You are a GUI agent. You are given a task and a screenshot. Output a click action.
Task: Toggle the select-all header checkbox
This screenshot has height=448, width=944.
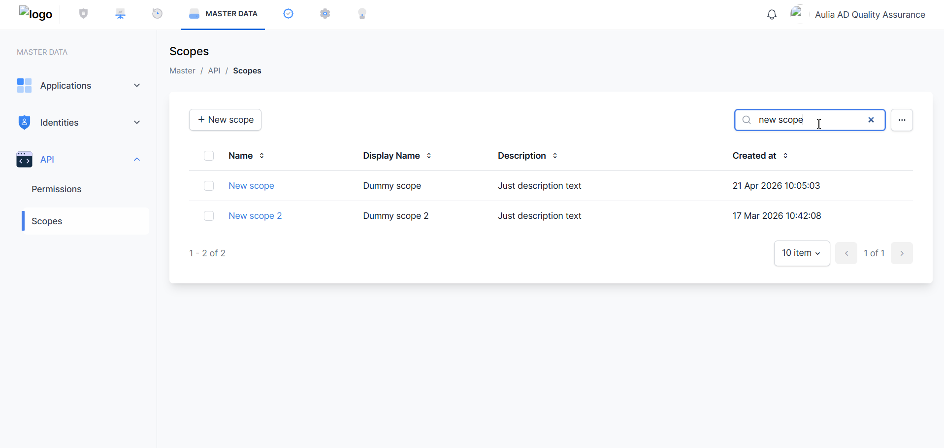click(209, 156)
